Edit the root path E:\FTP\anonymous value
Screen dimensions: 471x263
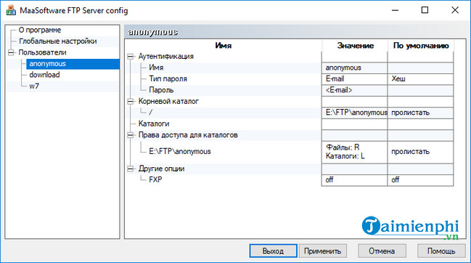[354, 113]
